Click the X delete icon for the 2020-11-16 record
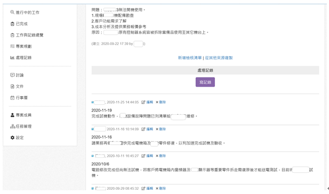The height and width of the screenshot is (194, 329). pyautogui.click(x=157, y=129)
